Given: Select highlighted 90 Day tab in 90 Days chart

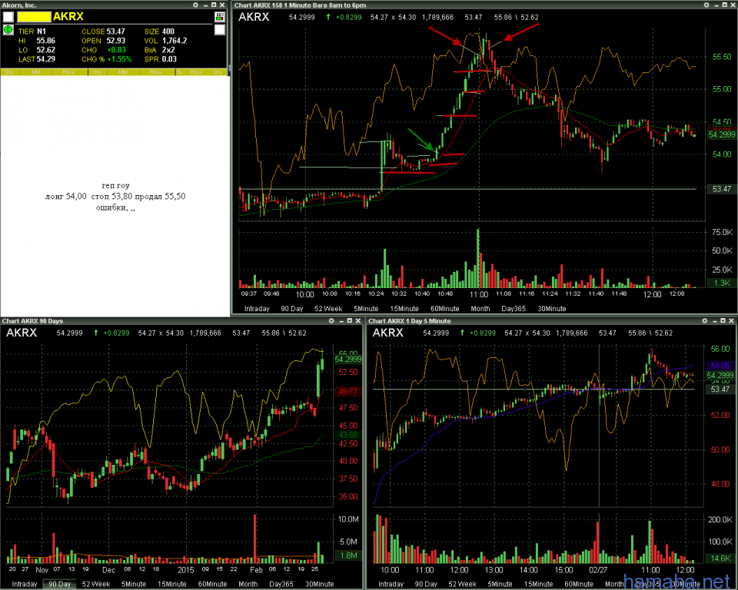Looking at the screenshot, I should tap(60, 584).
